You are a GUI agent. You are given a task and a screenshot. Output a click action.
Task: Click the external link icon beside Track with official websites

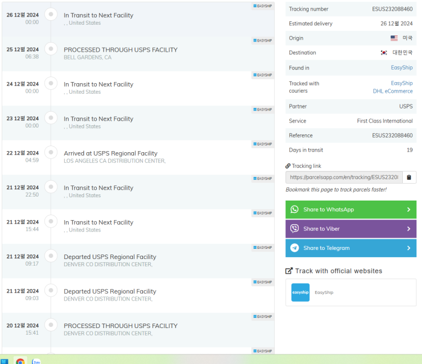[x=289, y=271]
